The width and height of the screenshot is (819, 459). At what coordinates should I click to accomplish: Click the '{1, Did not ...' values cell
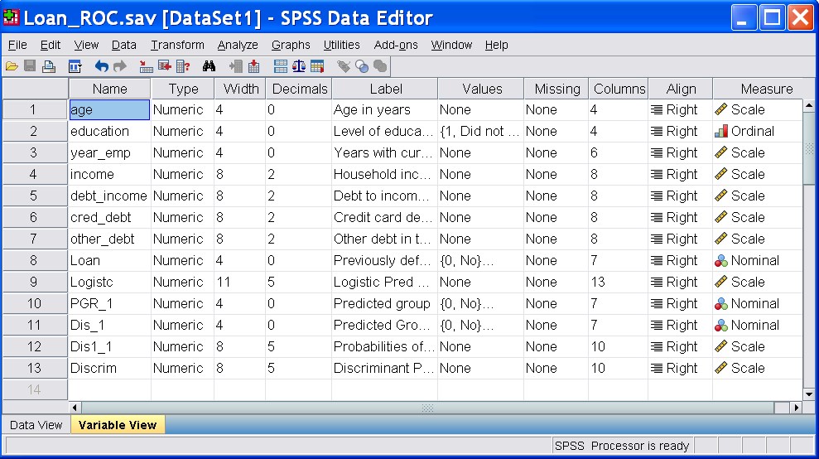(480, 131)
